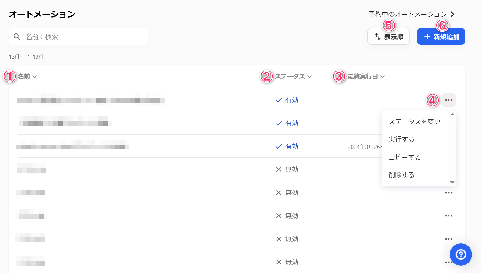Viewport: 481px width, 273px height.
Task: Open the 予約中のオートメーション link
Action: coord(411,14)
